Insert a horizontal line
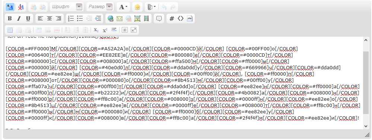This screenshot has width=372, height=140. tap(114, 30)
